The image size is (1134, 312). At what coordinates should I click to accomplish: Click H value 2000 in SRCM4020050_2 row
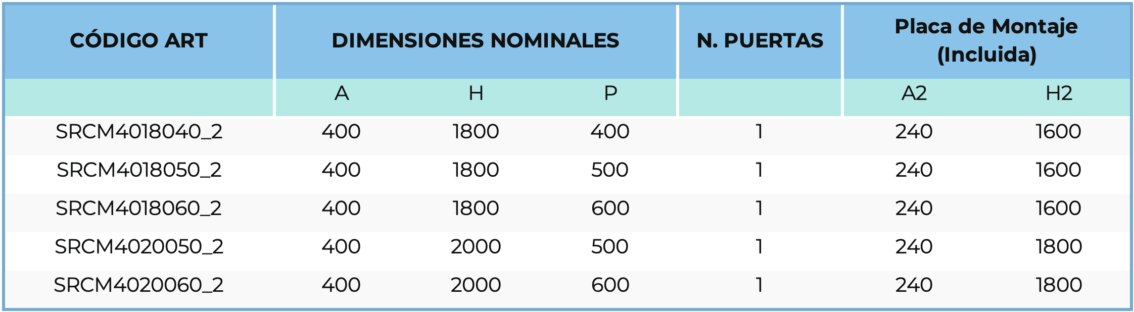[x=476, y=247]
